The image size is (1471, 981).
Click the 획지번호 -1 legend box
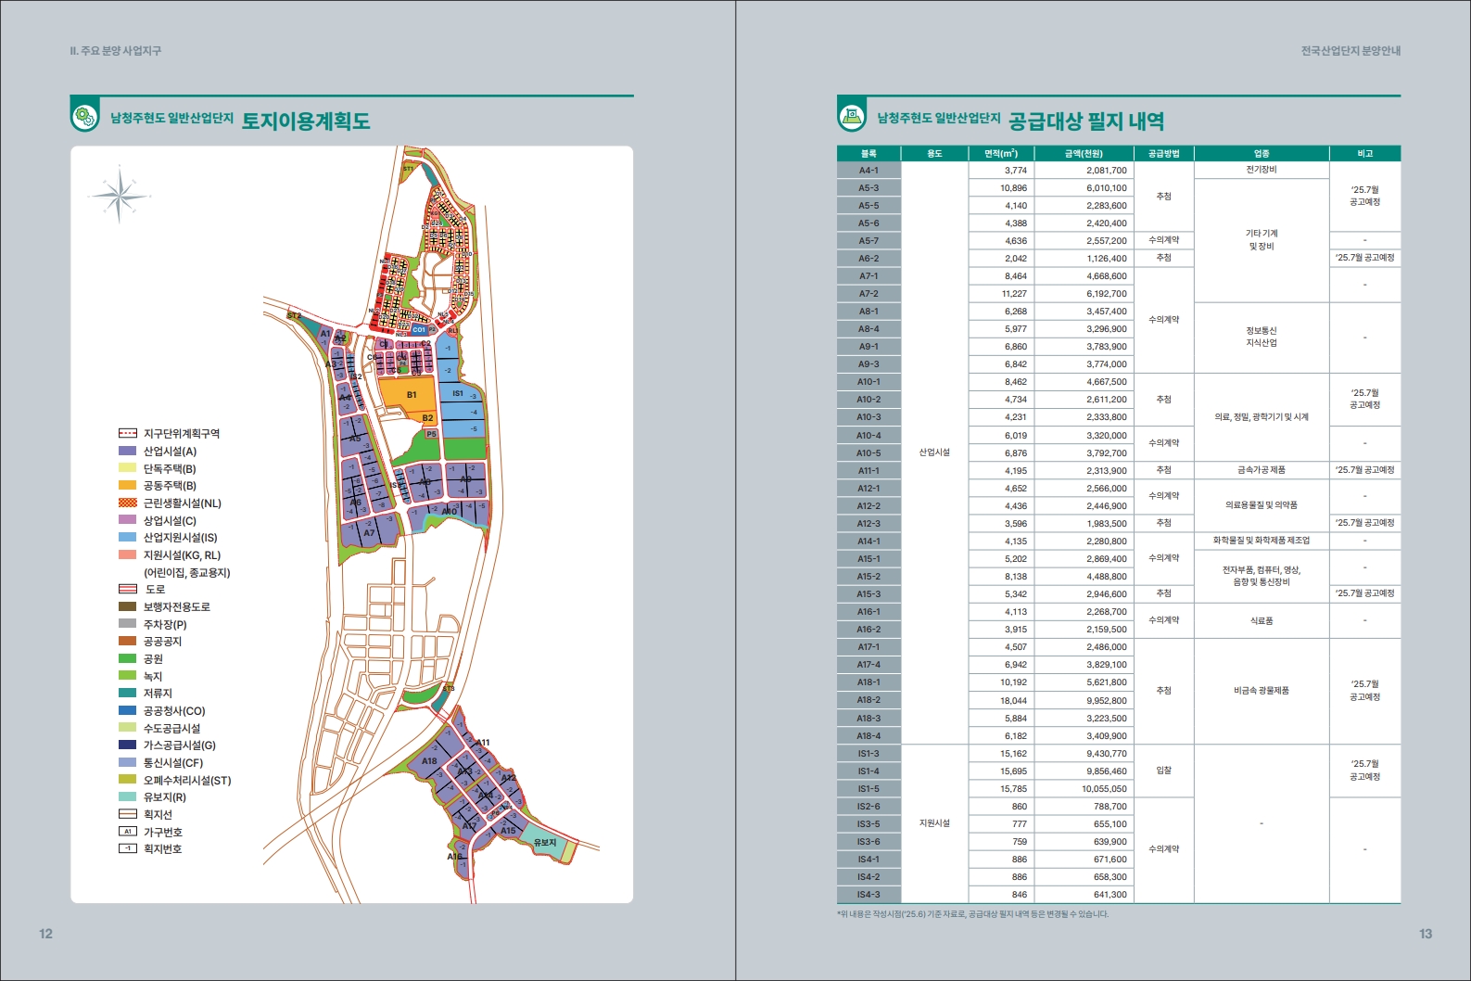click(128, 848)
